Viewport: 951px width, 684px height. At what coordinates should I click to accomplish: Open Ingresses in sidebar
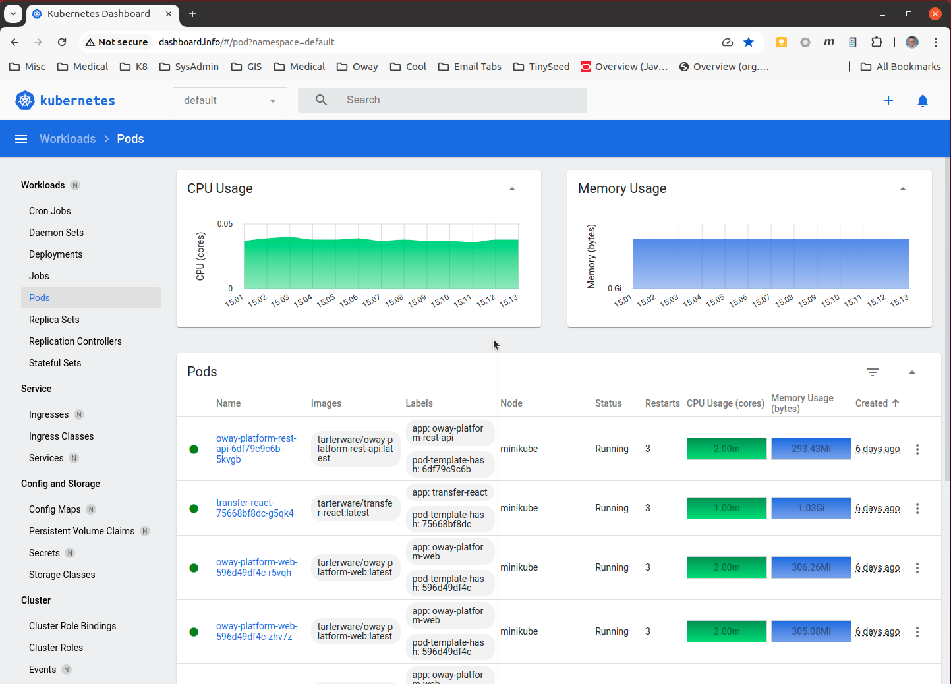tap(49, 414)
